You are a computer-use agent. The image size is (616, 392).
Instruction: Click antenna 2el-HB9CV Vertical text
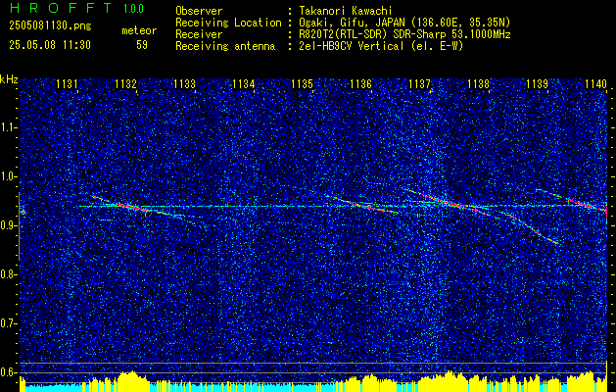[381, 46]
